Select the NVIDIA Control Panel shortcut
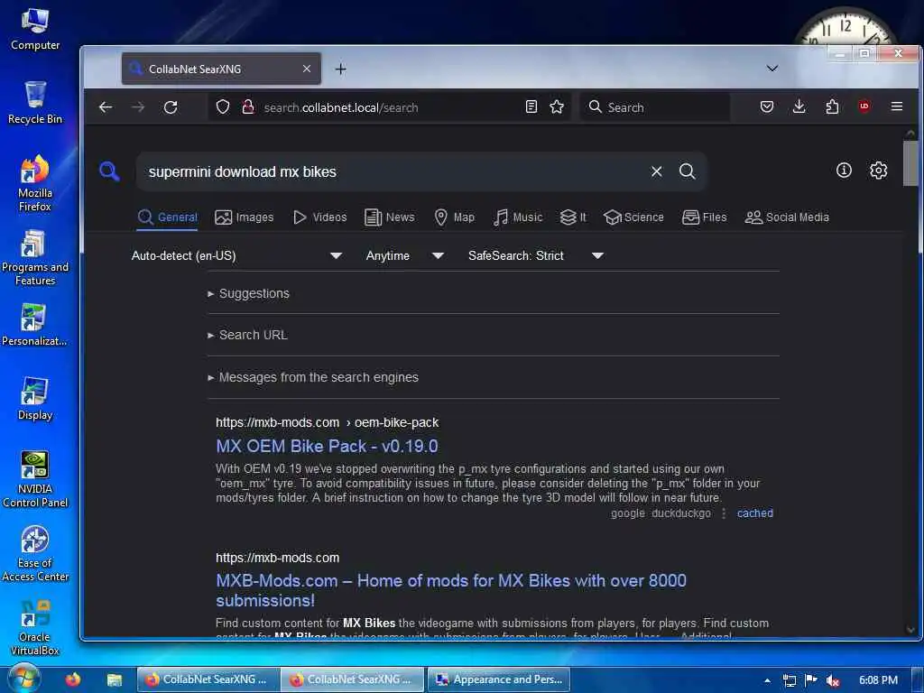The width and height of the screenshot is (924, 693). coord(35,479)
